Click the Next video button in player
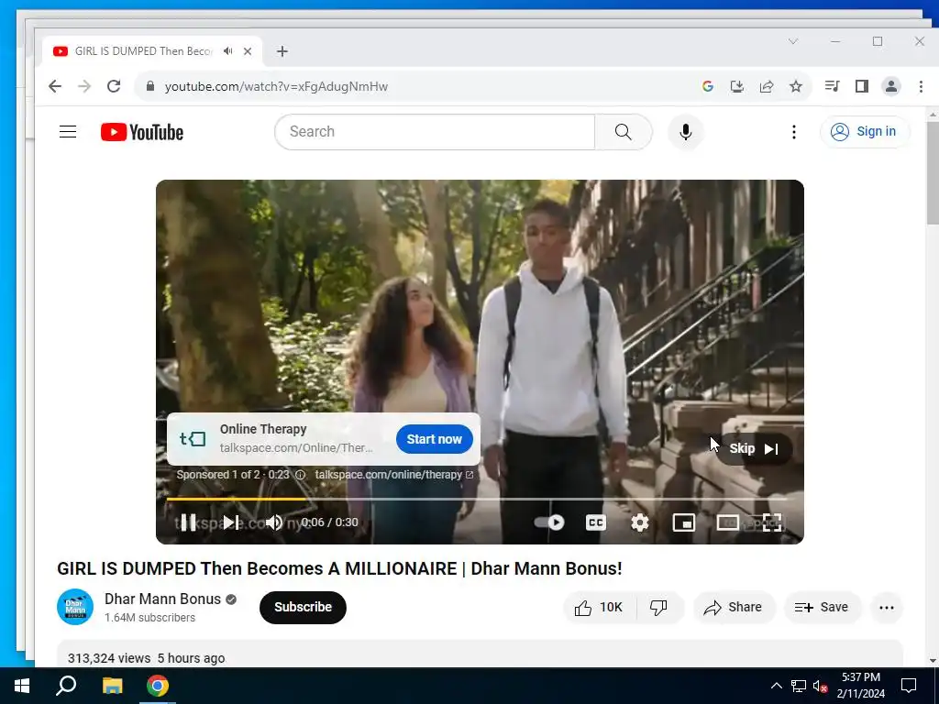The image size is (939, 704). pos(231,522)
